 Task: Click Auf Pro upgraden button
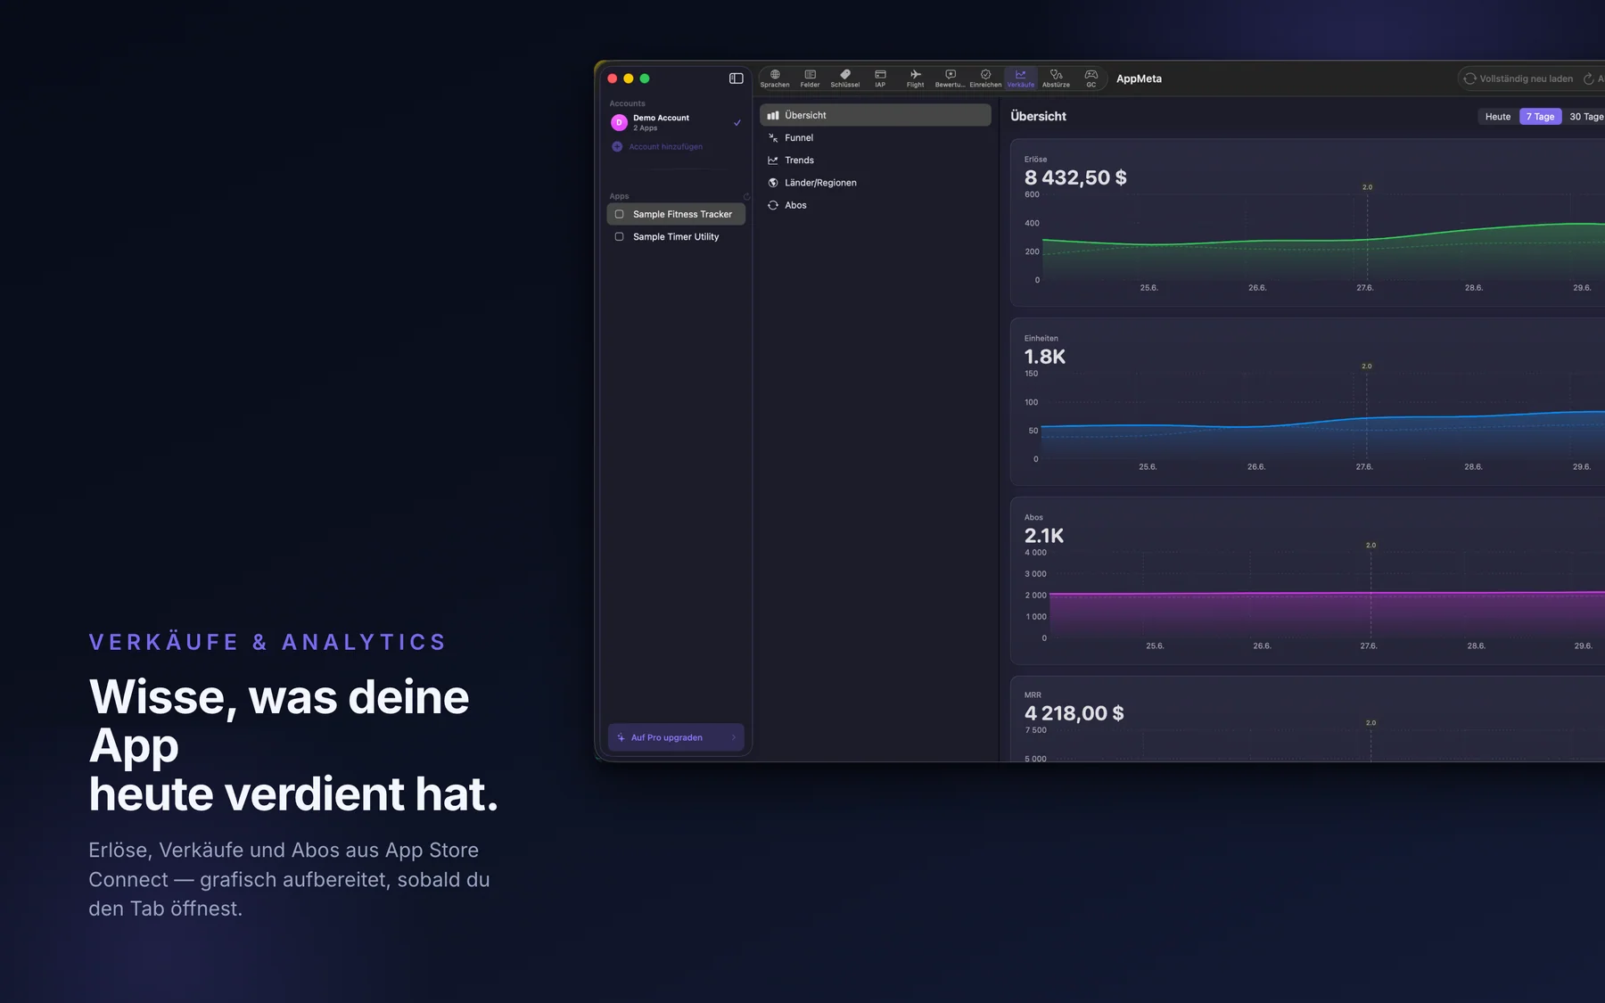pyautogui.click(x=676, y=737)
